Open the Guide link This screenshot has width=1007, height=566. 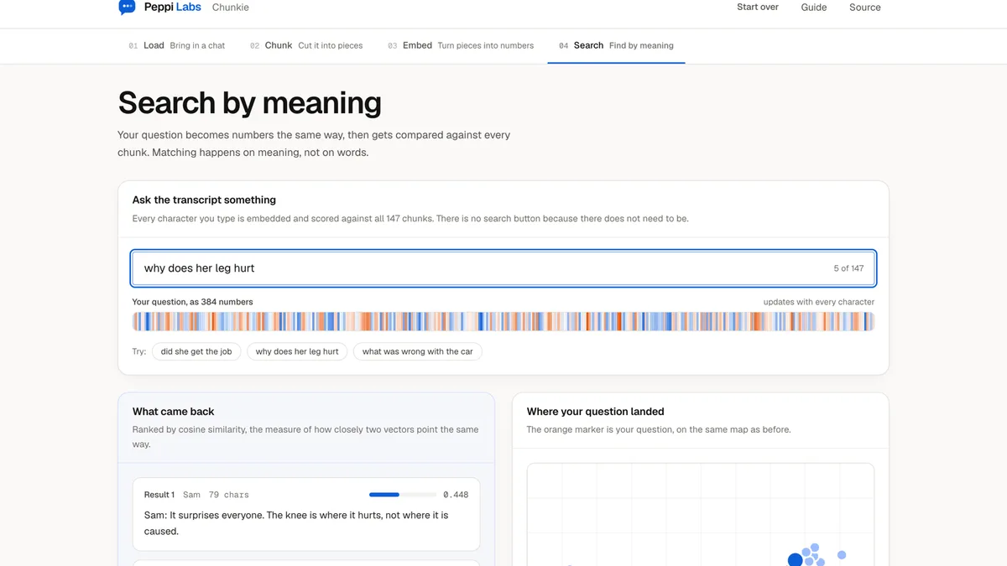coord(814,8)
